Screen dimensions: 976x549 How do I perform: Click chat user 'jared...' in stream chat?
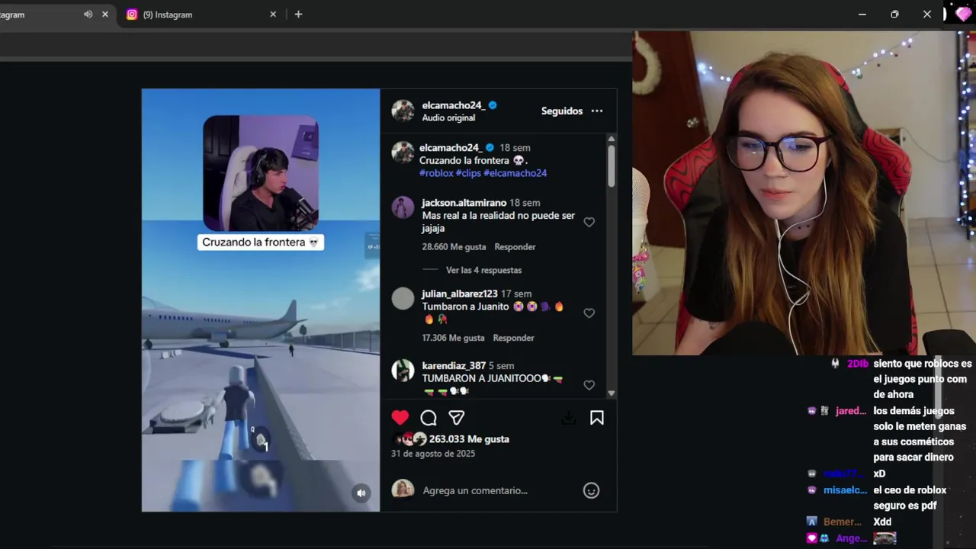click(851, 411)
